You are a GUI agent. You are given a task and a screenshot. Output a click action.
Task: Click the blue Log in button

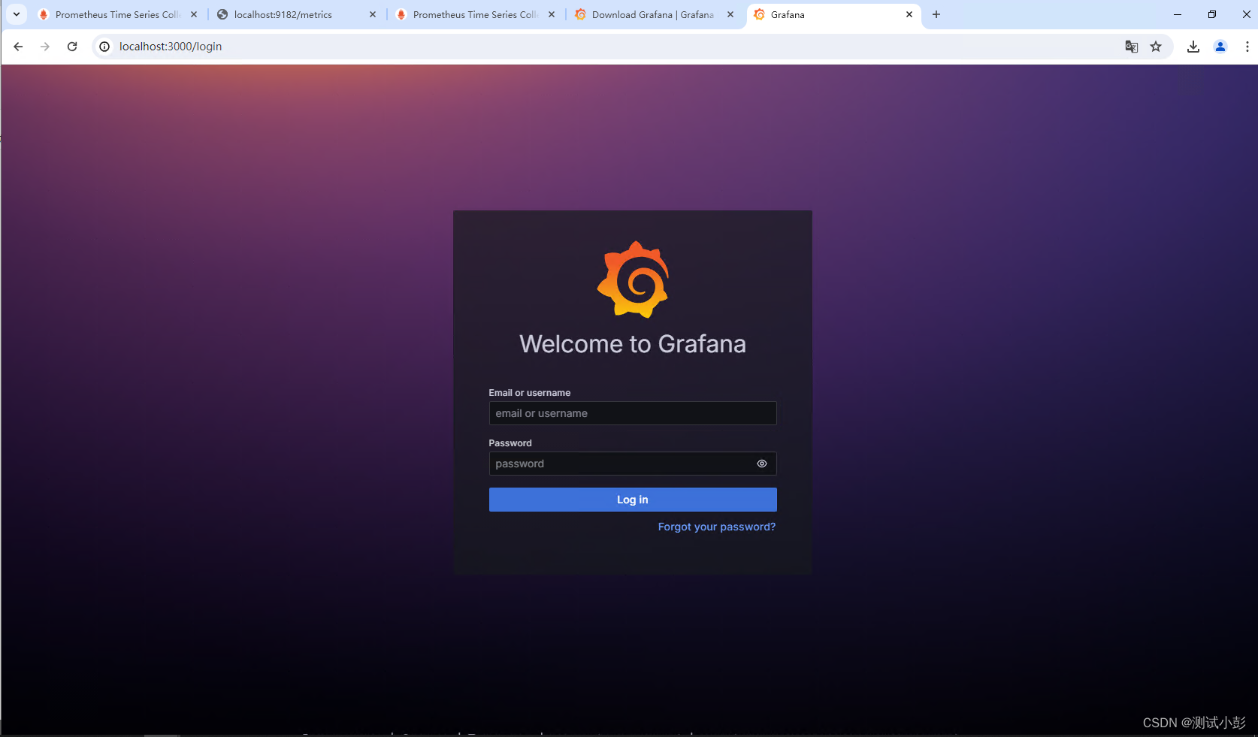coord(633,500)
